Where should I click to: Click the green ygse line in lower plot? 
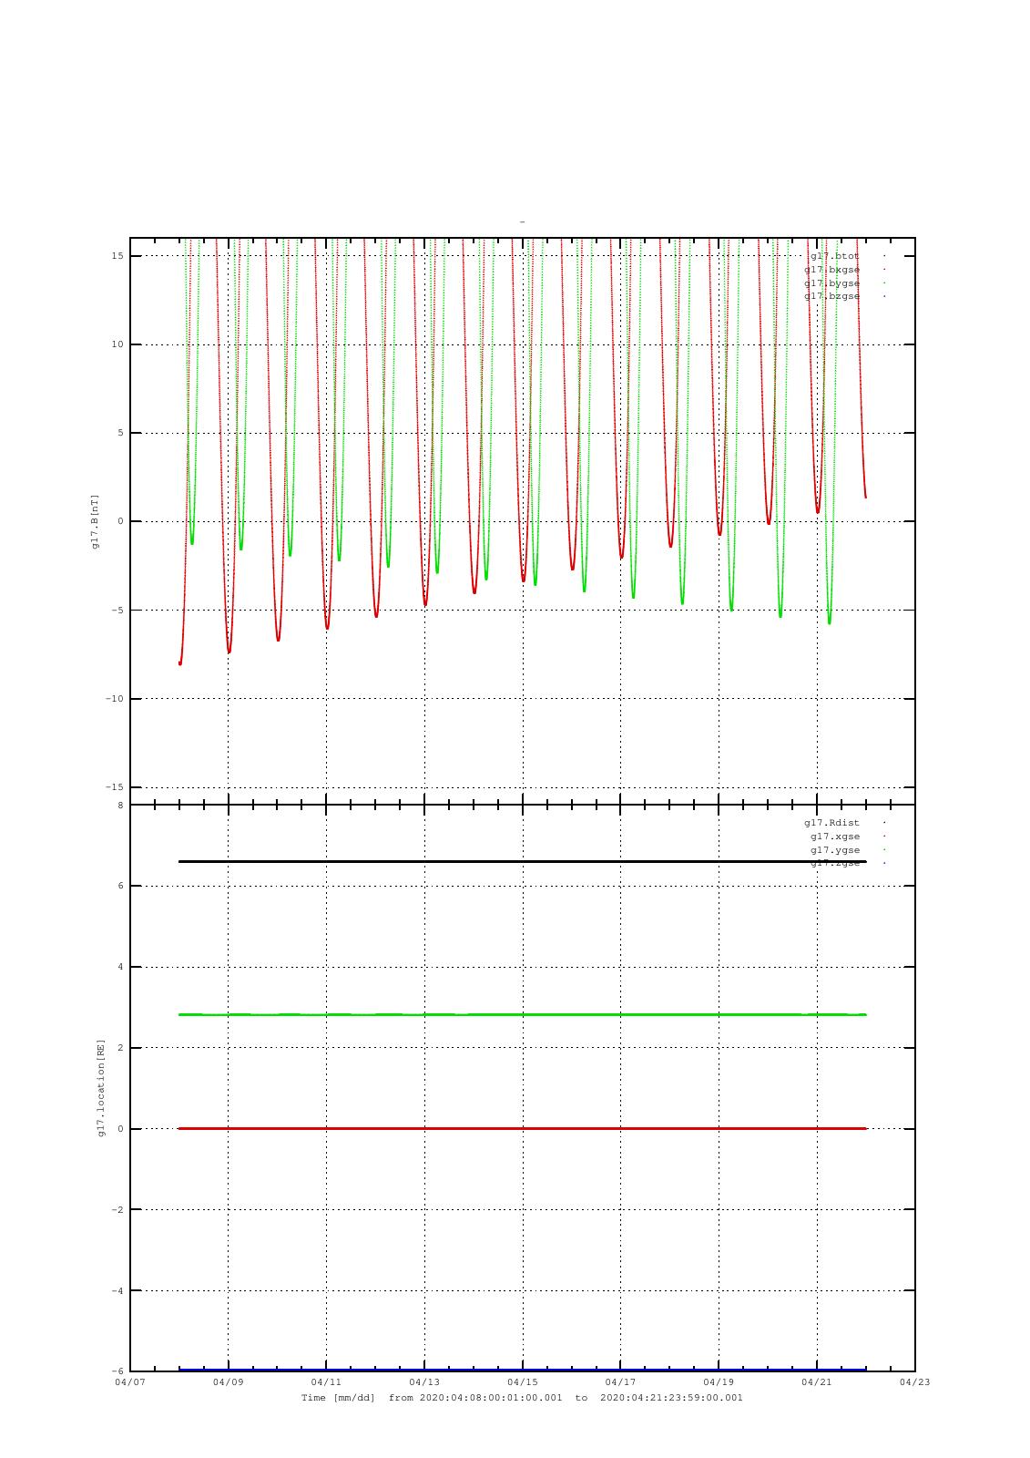pos(522,1014)
